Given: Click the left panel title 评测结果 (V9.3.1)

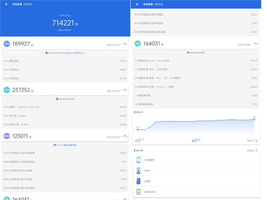Looking at the screenshot, I should (22, 4).
